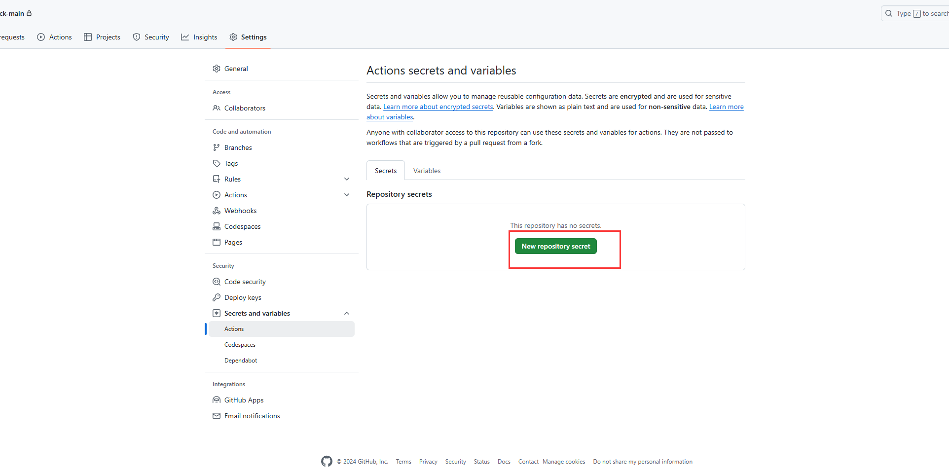
Task: Open the Privacy link in footer
Action: point(428,462)
